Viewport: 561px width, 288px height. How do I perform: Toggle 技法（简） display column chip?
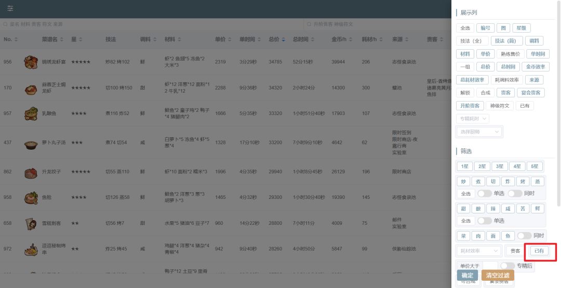pos(506,41)
